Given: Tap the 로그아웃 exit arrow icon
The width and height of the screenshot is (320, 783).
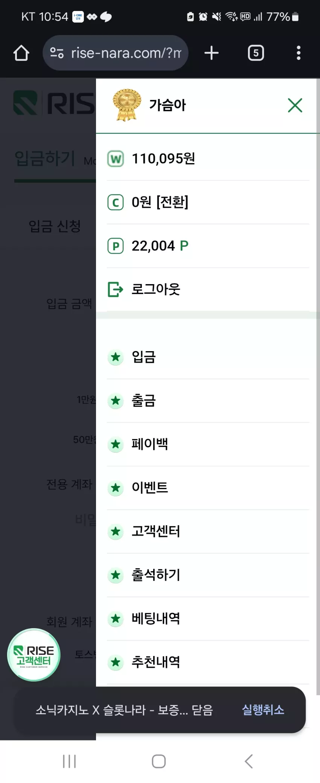Looking at the screenshot, I should click(116, 289).
